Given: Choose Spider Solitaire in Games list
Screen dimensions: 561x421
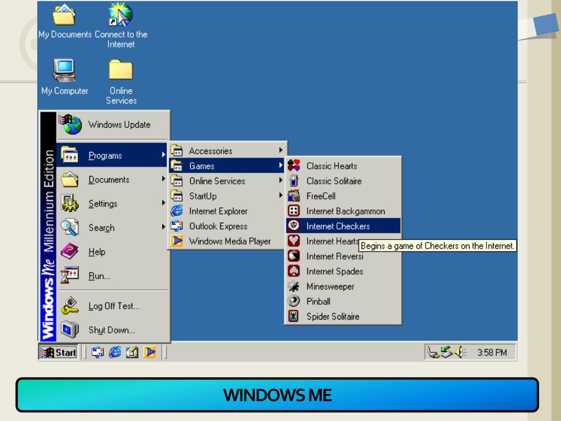Looking at the screenshot, I should pyautogui.click(x=333, y=316).
